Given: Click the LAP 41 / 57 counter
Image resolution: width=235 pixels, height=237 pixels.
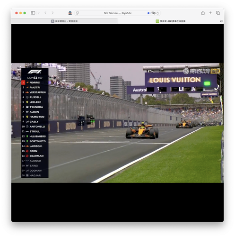Looking at the screenshot, I should [x=35, y=78].
